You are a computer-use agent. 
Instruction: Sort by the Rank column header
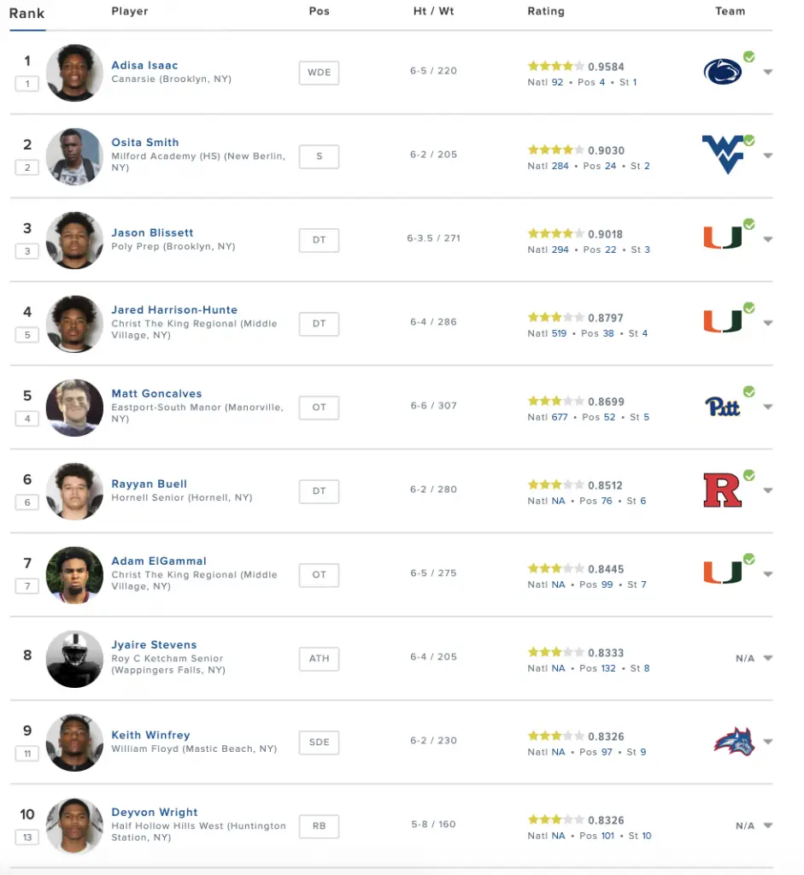point(26,14)
